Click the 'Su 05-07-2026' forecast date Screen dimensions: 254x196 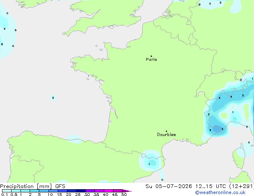point(169,186)
